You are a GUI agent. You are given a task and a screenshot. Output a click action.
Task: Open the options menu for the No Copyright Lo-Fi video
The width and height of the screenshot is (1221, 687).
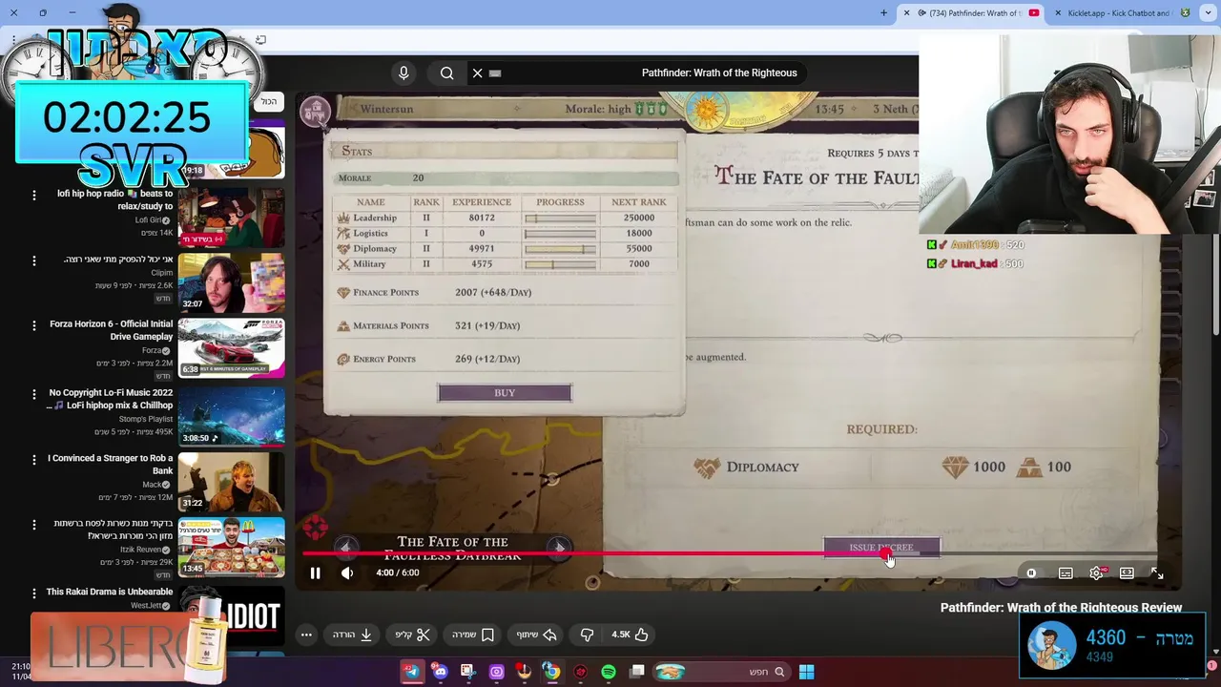34,394
